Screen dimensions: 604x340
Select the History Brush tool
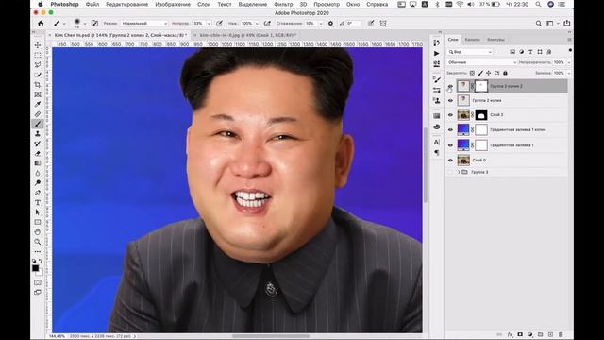pos(38,144)
